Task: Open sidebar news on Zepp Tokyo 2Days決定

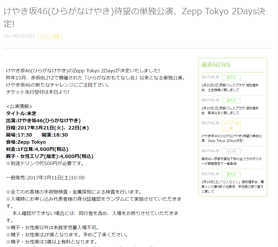Action: point(232,138)
